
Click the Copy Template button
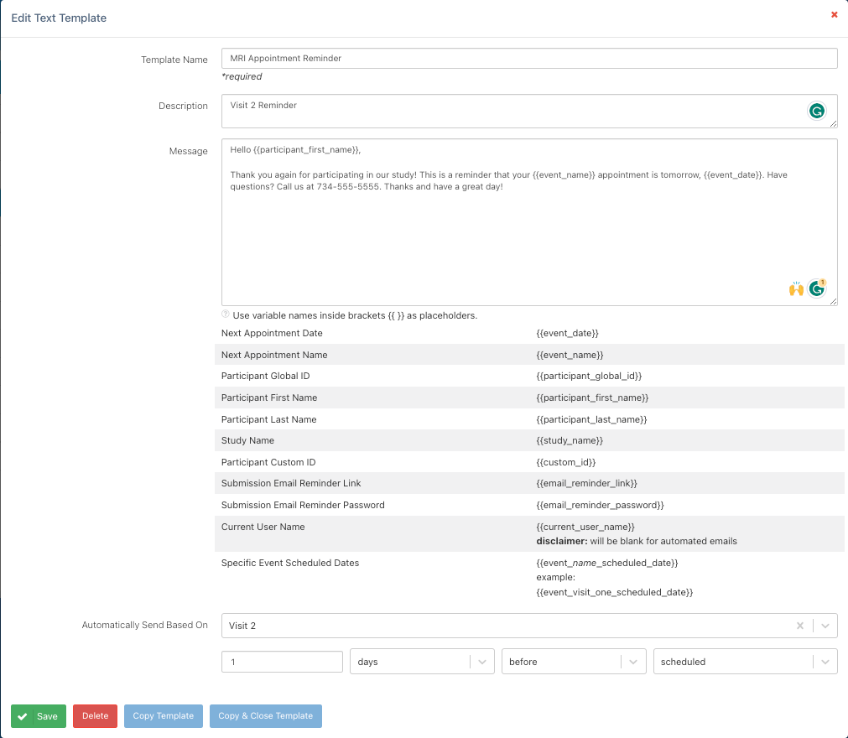point(164,716)
